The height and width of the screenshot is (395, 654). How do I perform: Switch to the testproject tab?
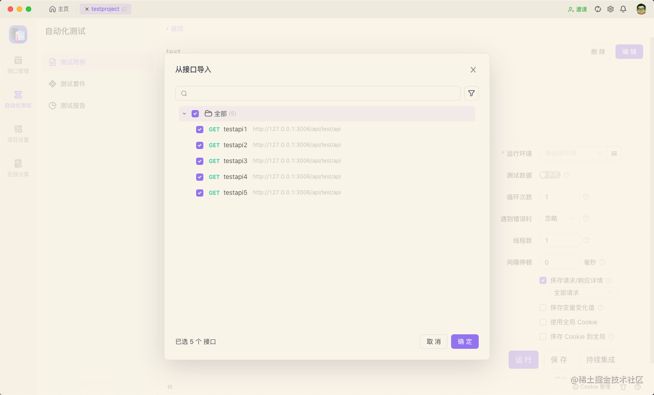coord(106,9)
